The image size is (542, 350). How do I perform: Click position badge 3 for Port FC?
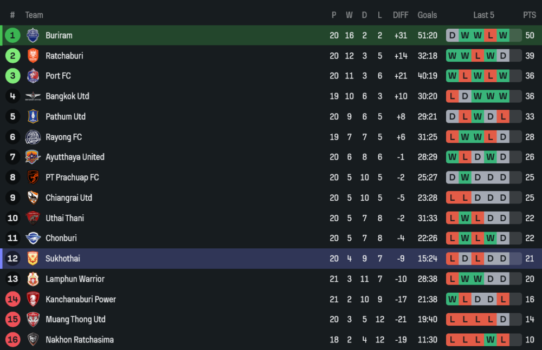[13, 76]
